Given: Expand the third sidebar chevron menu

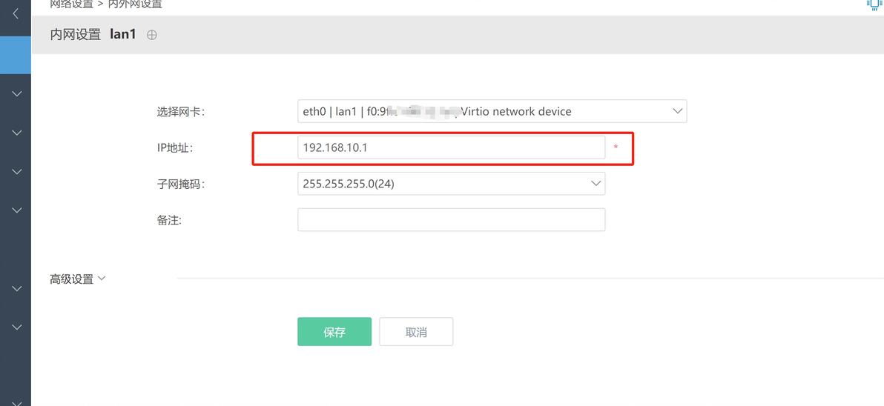Looking at the screenshot, I should coord(17,171).
